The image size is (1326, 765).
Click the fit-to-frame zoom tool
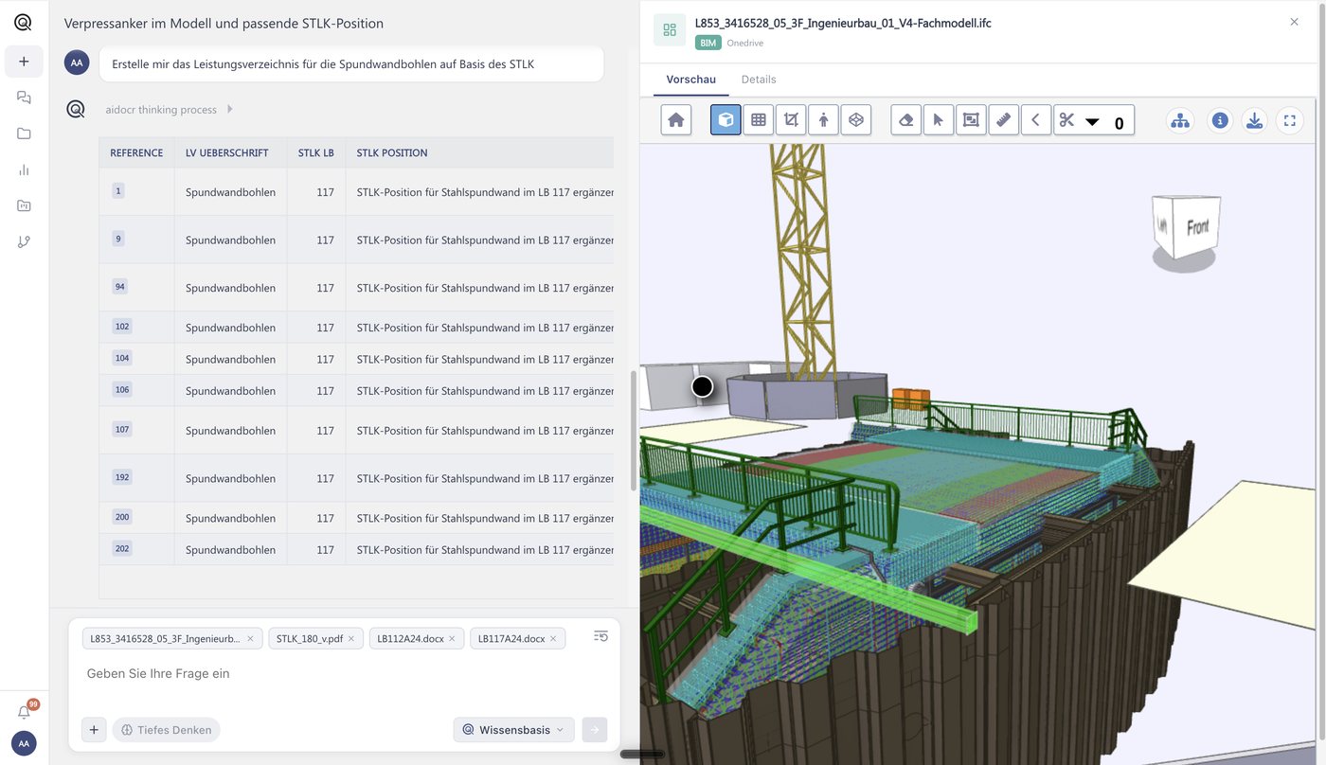[971, 120]
